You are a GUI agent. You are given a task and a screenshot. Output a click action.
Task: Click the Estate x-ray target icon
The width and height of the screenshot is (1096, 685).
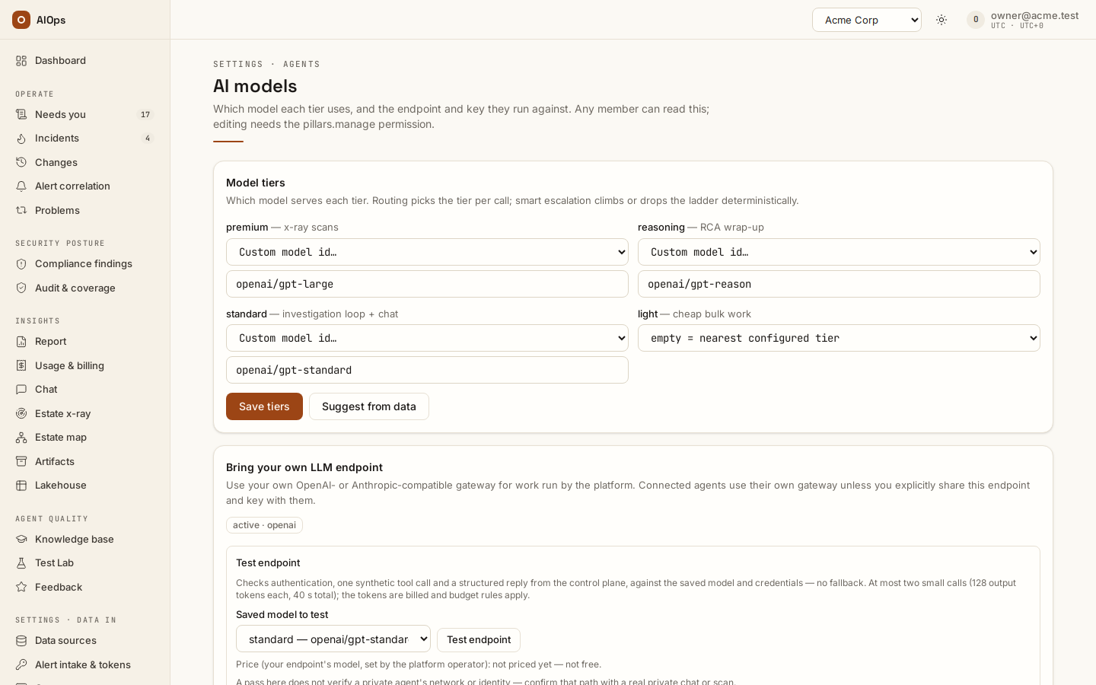tap(21, 413)
